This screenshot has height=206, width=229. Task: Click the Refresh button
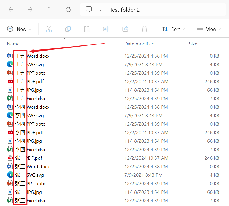click(68, 10)
